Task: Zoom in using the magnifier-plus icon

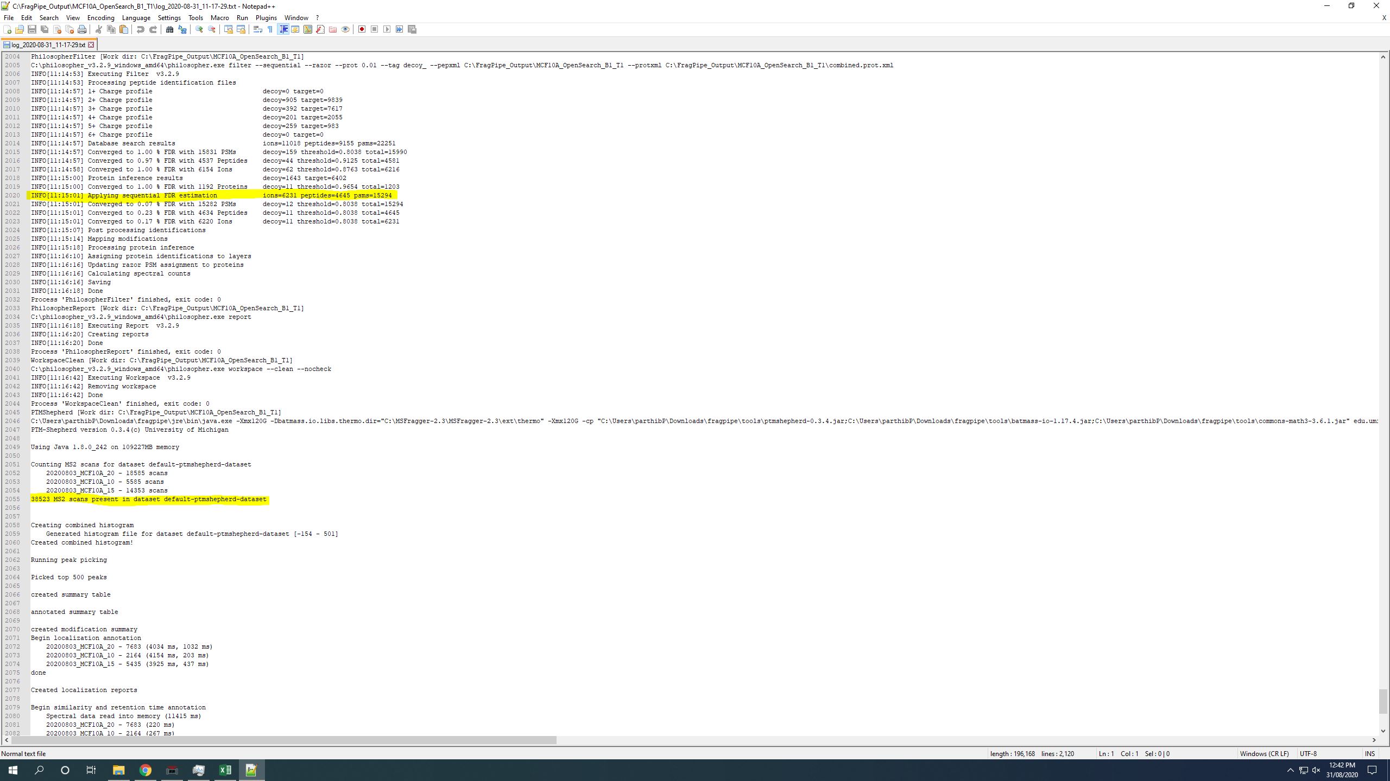Action: pos(199,30)
